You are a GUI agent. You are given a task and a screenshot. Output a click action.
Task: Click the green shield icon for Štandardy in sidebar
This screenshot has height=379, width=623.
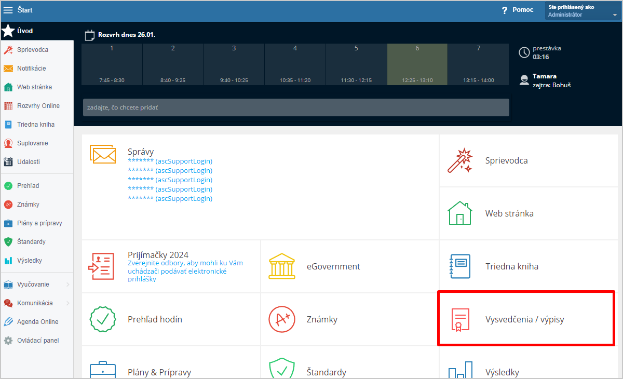pos(8,242)
